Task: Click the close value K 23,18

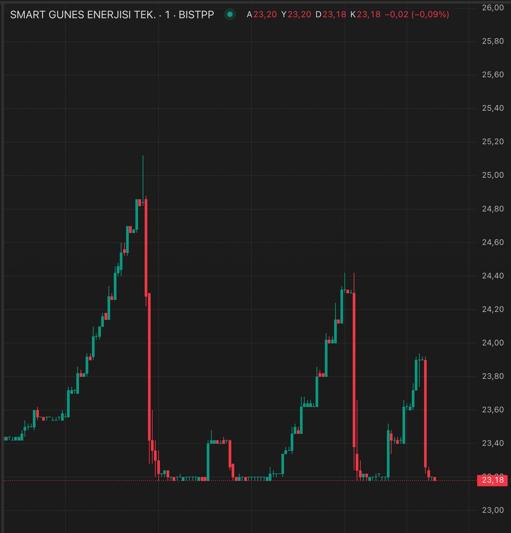Action: (x=366, y=15)
